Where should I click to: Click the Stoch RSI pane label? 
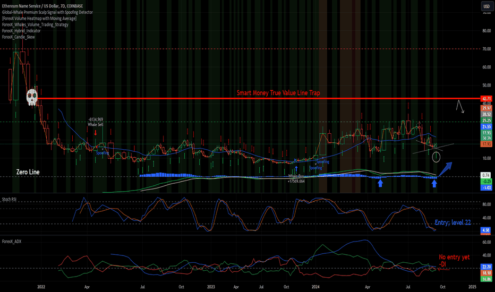9,199
